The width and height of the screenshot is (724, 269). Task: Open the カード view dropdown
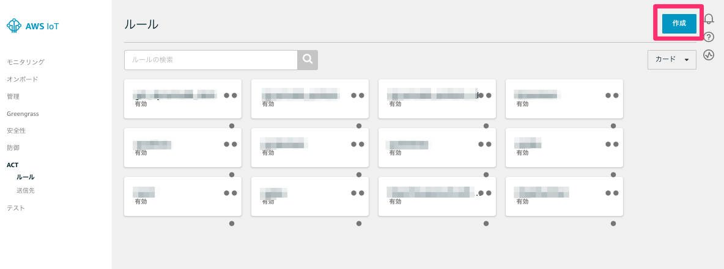(x=671, y=60)
